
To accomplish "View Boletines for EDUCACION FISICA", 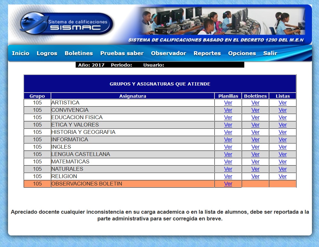I will point(255,117).
